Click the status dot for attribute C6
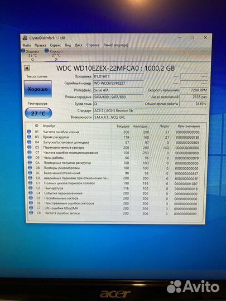The height and width of the screenshot is (301, 226). pos(31,203)
